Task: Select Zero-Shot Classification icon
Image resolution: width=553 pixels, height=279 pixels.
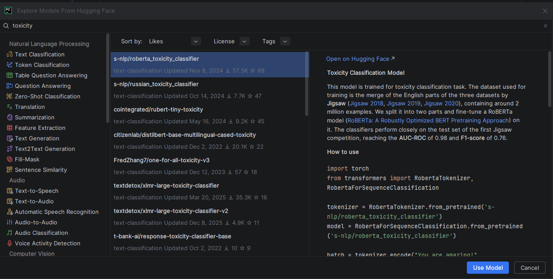Action: (10, 96)
